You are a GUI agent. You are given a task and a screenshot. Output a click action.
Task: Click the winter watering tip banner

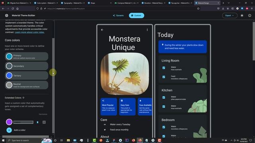182,47
